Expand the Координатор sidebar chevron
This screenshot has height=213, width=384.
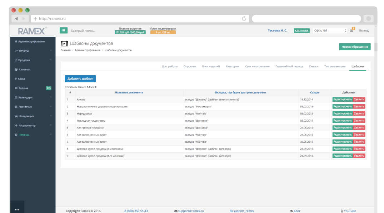(51, 125)
